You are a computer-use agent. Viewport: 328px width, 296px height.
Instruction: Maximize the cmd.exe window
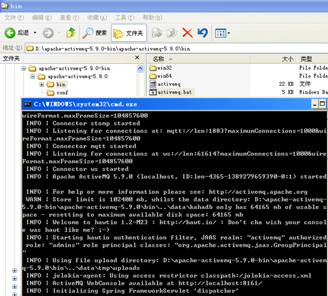click(x=323, y=104)
